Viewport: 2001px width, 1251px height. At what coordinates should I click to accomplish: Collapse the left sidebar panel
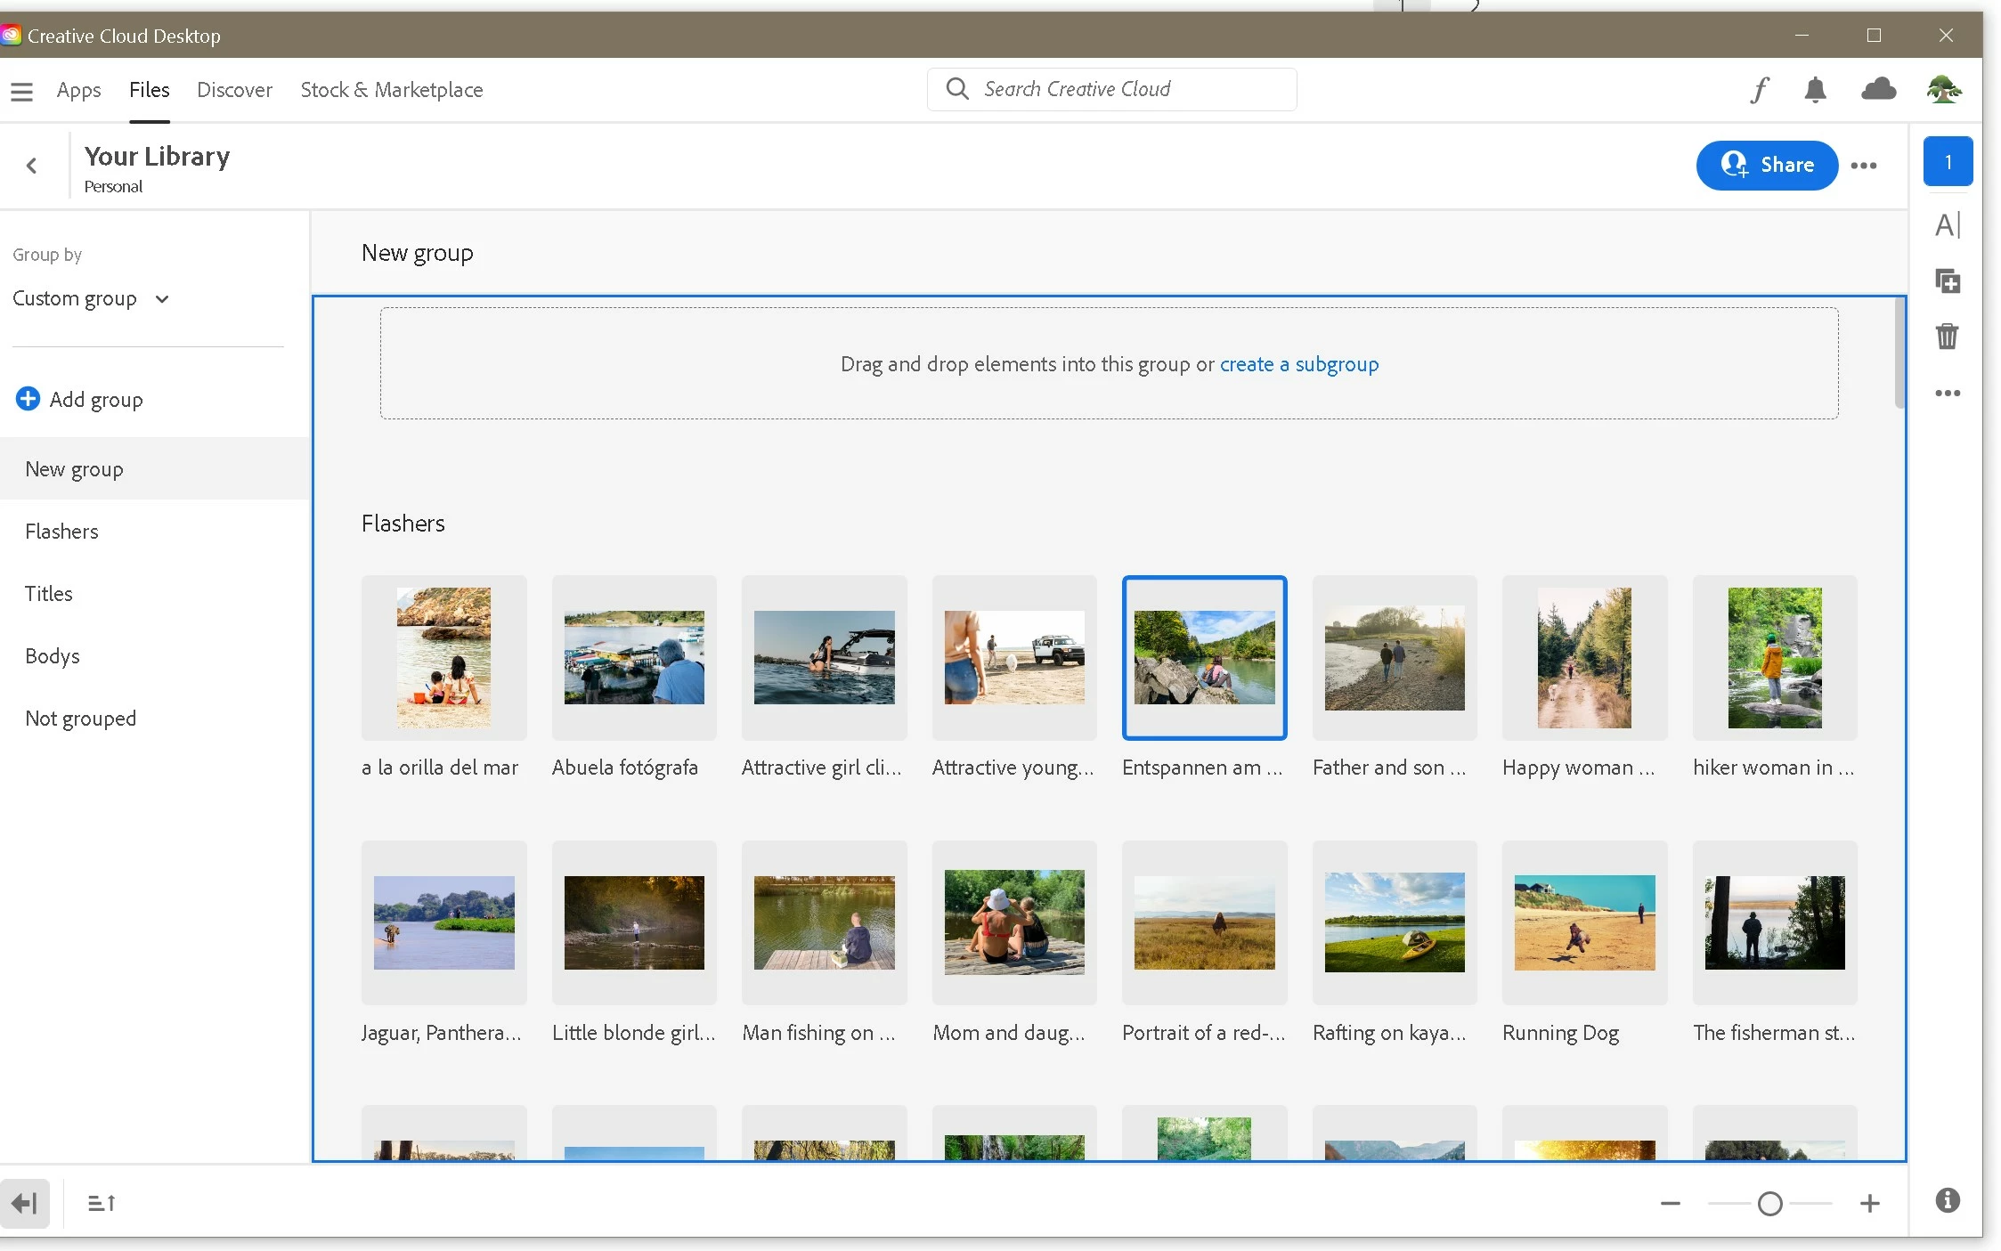pos(24,1204)
